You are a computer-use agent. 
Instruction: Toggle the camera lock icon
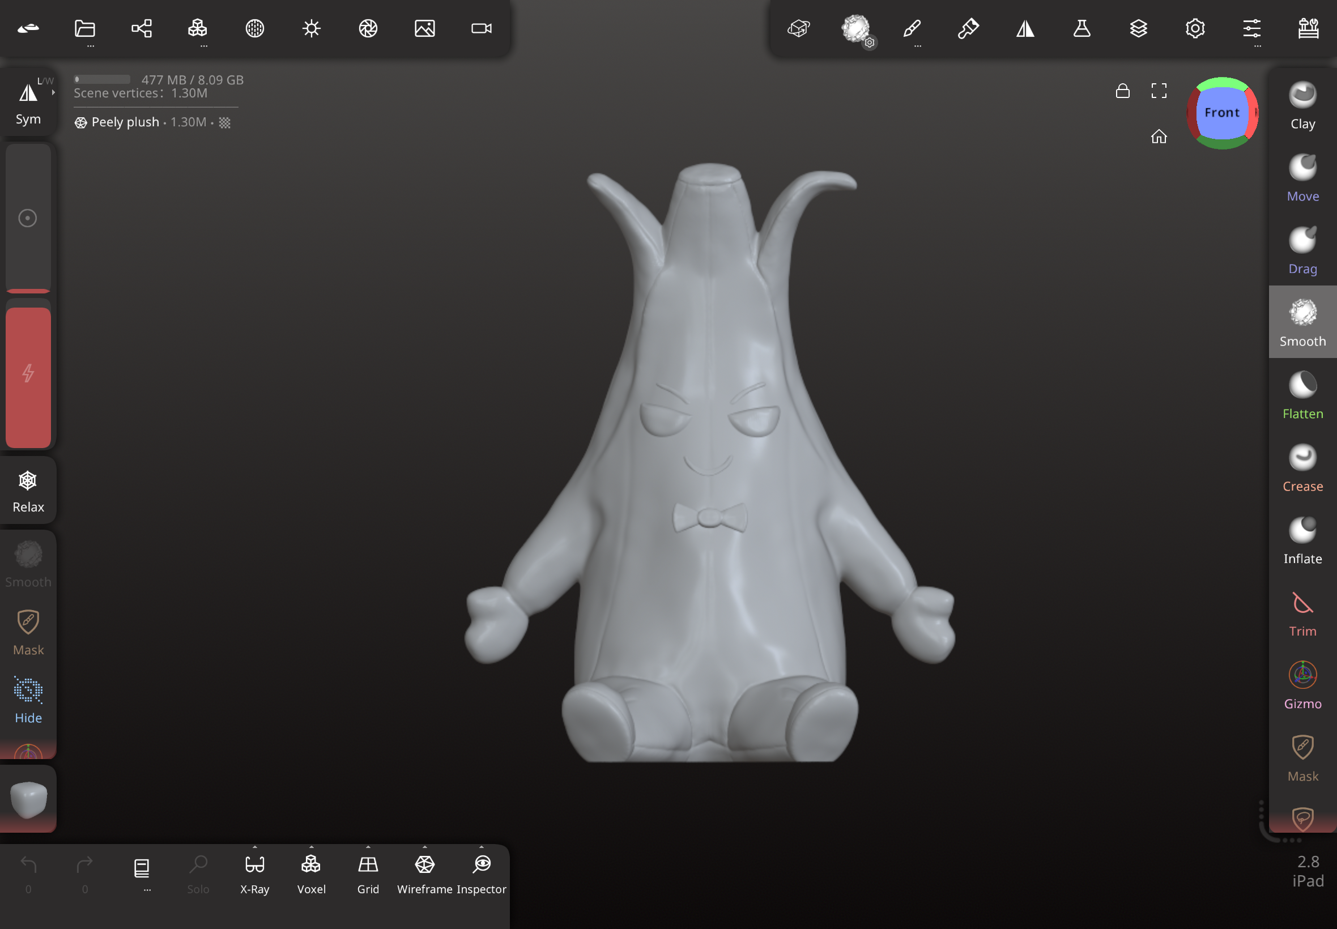pyautogui.click(x=1123, y=90)
